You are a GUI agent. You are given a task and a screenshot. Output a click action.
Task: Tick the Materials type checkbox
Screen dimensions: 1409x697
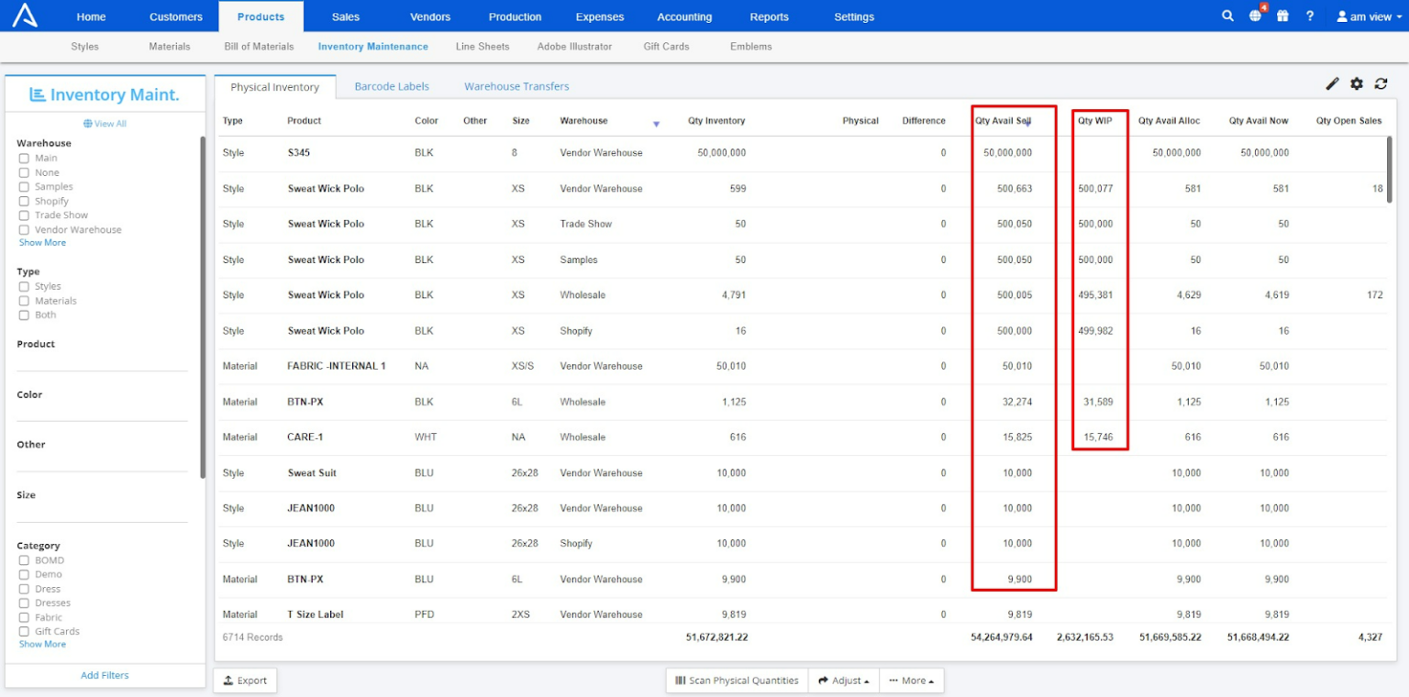(x=24, y=301)
